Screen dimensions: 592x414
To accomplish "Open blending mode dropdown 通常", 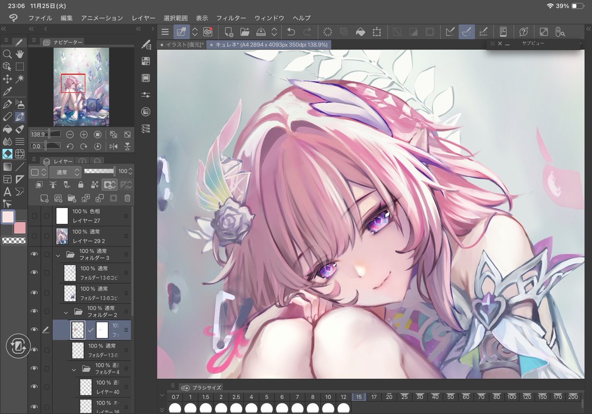I will [x=65, y=172].
